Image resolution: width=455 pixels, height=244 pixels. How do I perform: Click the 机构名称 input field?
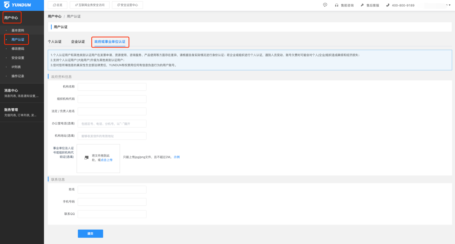(x=112, y=87)
